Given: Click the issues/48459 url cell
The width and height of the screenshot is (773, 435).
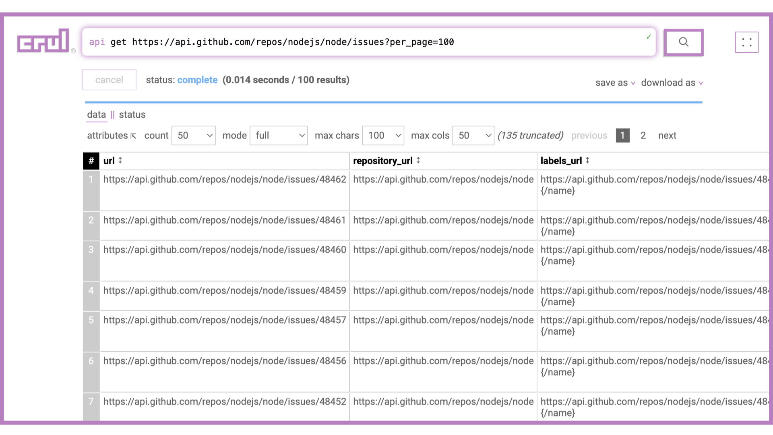Looking at the screenshot, I should pyautogui.click(x=225, y=296).
